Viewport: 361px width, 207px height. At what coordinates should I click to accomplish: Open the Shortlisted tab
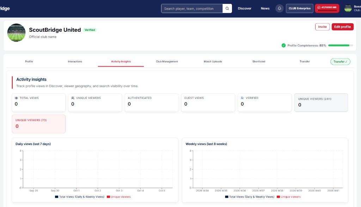click(259, 61)
